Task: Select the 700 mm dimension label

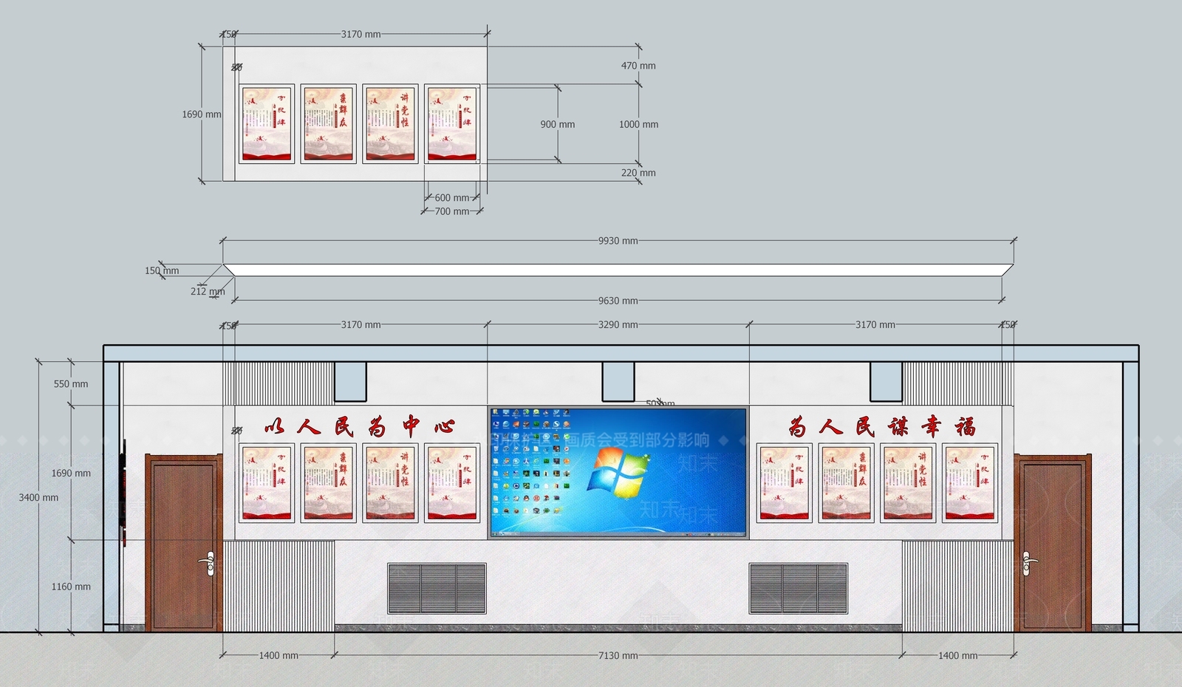Action: 452,211
